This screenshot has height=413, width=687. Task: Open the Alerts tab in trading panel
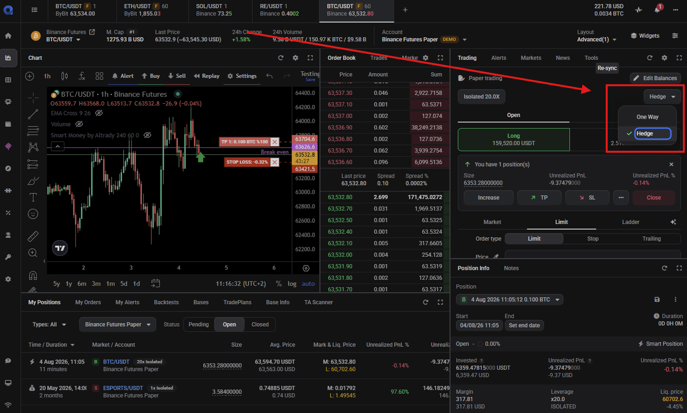499,58
